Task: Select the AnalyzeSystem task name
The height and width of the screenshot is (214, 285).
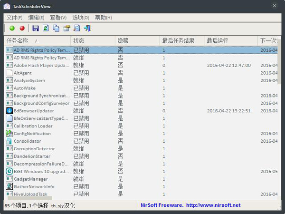Action: 29,81
